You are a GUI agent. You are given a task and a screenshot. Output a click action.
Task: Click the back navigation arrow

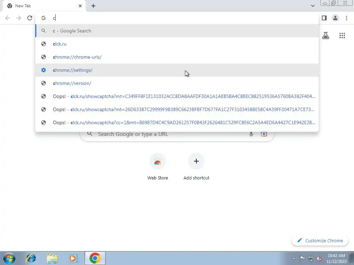click(x=8, y=18)
